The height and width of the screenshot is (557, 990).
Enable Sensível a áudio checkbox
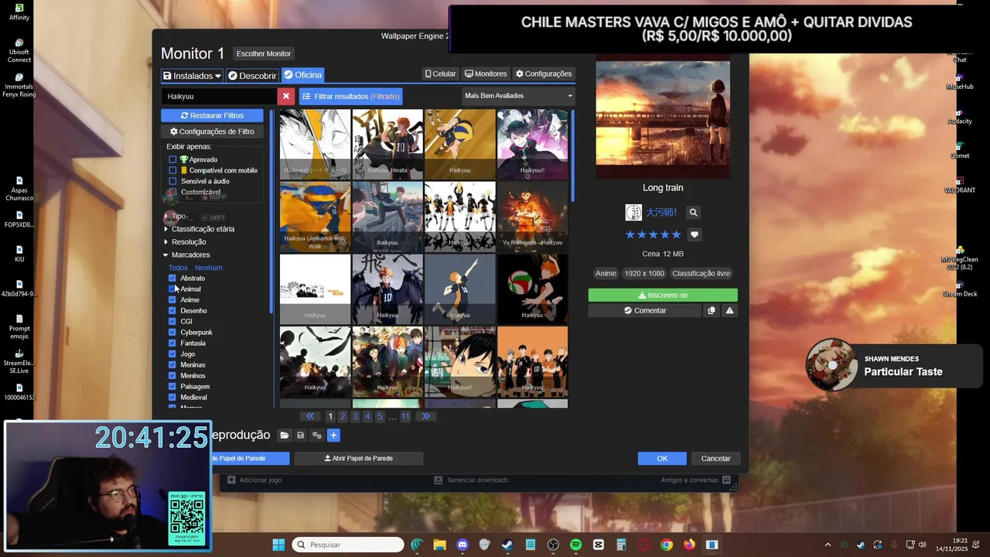(x=172, y=181)
